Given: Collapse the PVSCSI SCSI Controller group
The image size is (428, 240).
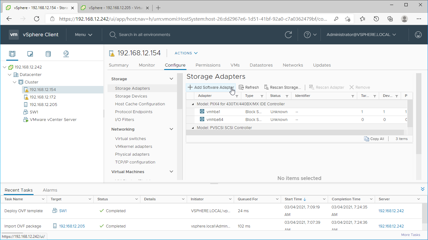Looking at the screenshot, I should [x=193, y=128].
